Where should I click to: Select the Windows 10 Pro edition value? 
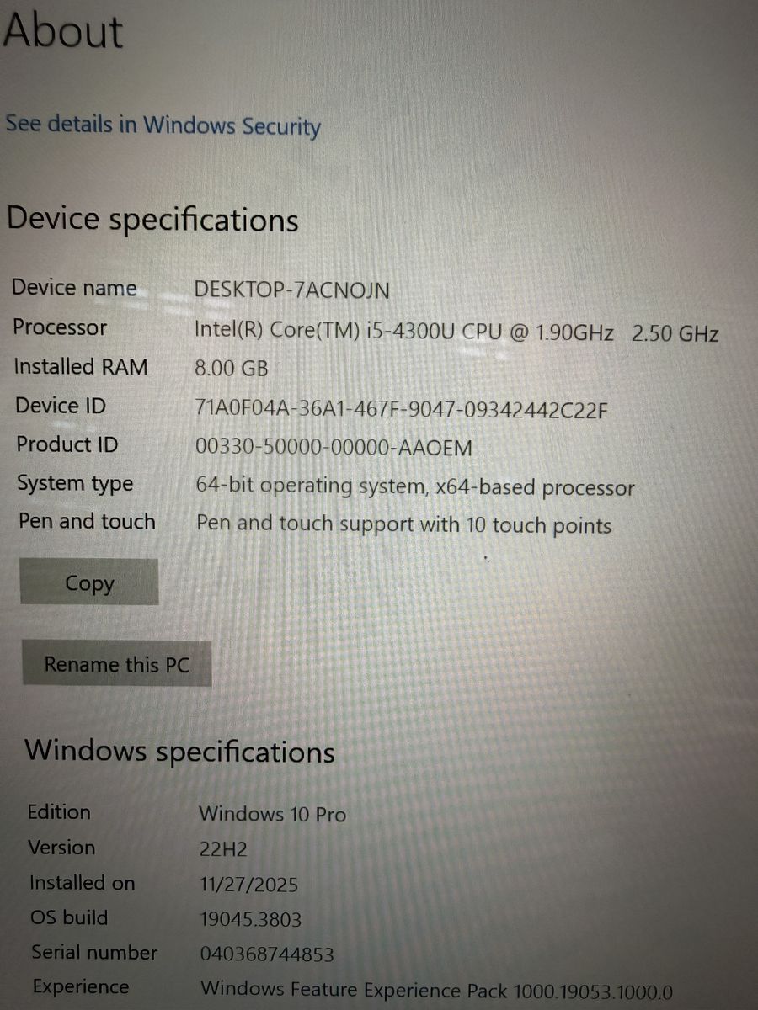coord(272,814)
